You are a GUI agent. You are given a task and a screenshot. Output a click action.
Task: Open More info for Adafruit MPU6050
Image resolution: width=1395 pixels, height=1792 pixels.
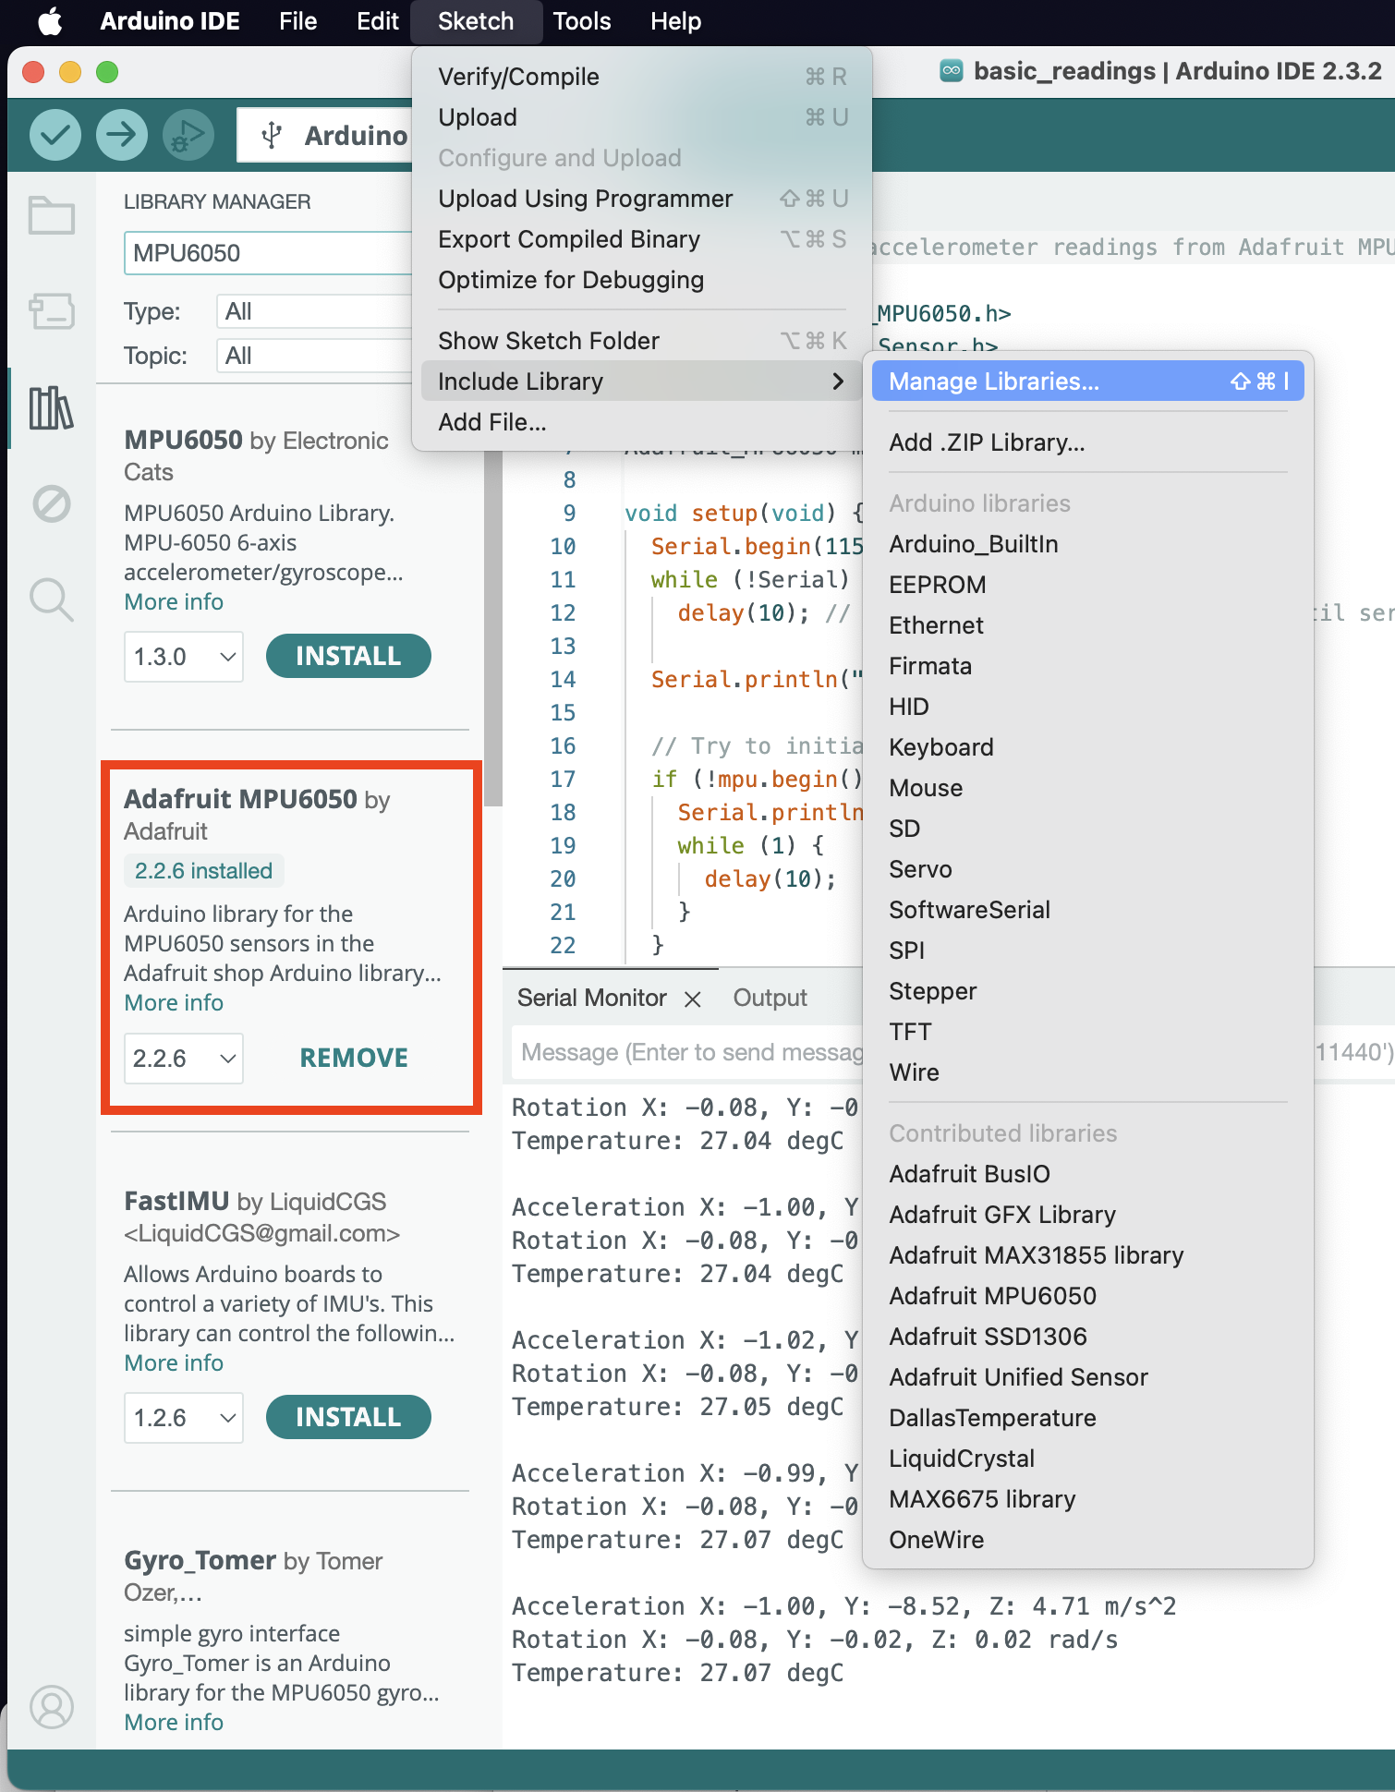pos(174,1003)
